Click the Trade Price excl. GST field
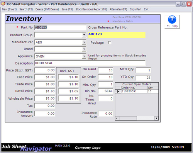Viewport: 193px width, 153px height. (45, 84)
